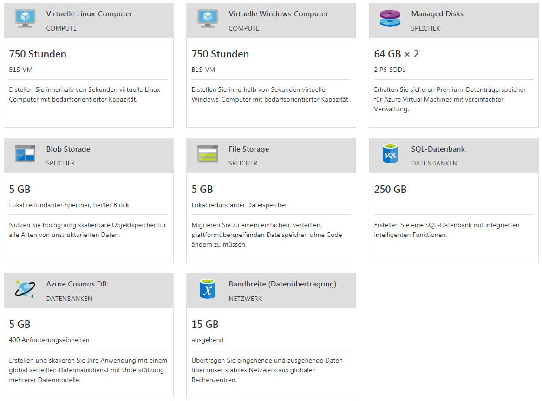Viewport: 542px width, 401px height.
Task: Click the Azure Cosmos DB heading
Action: (76, 284)
